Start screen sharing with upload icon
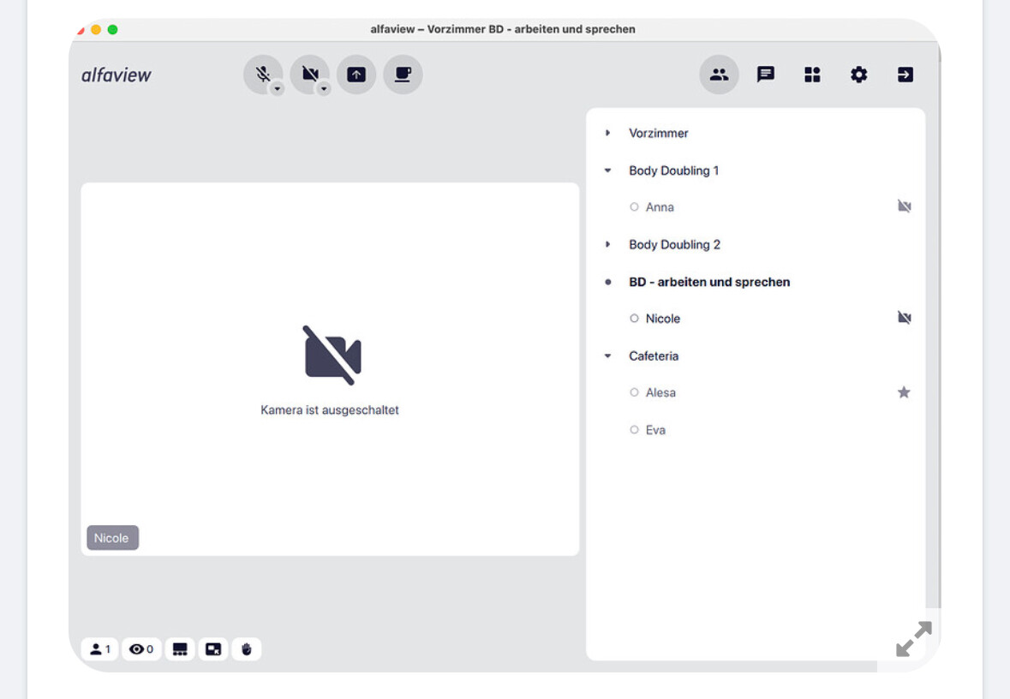1010x699 pixels. pos(356,75)
